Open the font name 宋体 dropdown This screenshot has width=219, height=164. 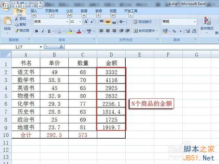pyautogui.click(x=67, y=22)
